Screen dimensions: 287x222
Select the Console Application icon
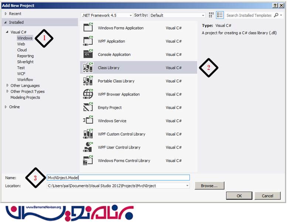(x=88, y=55)
